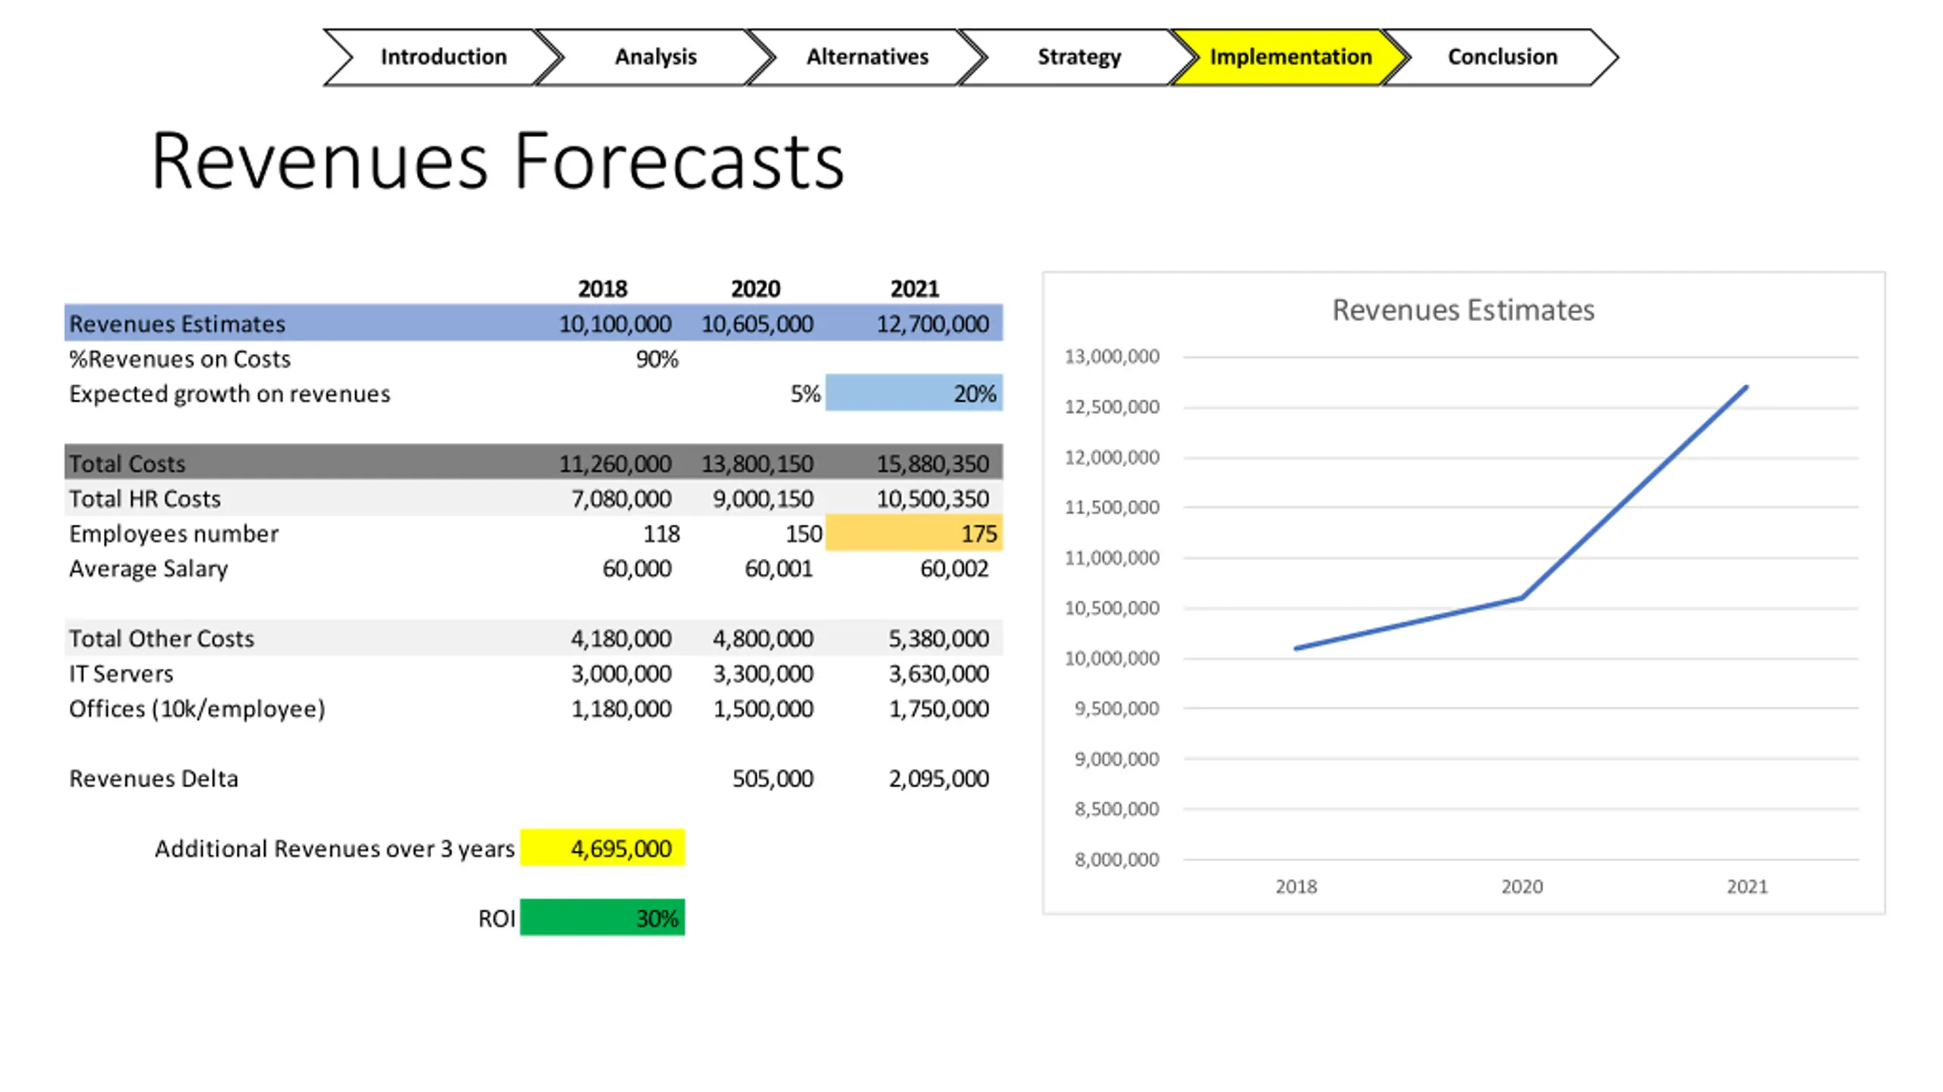Select the green 30% ROI cell
The height and width of the screenshot is (1092, 1943).
602,918
